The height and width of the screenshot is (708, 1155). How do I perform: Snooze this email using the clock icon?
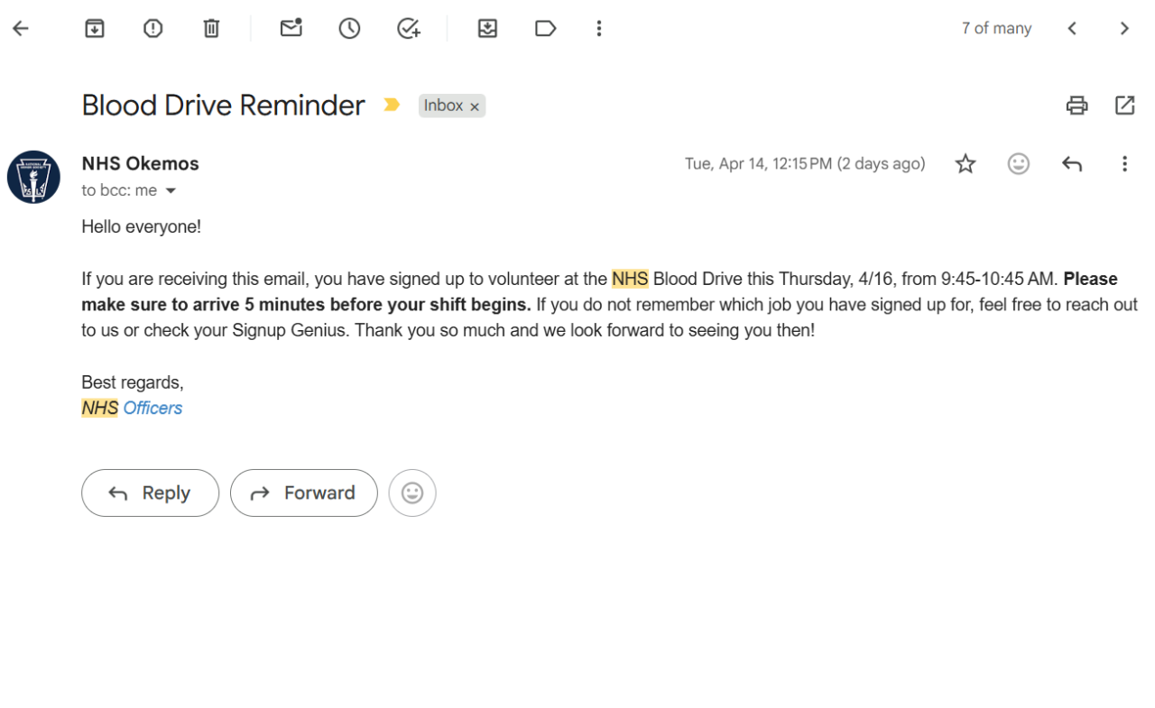click(x=349, y=29)
